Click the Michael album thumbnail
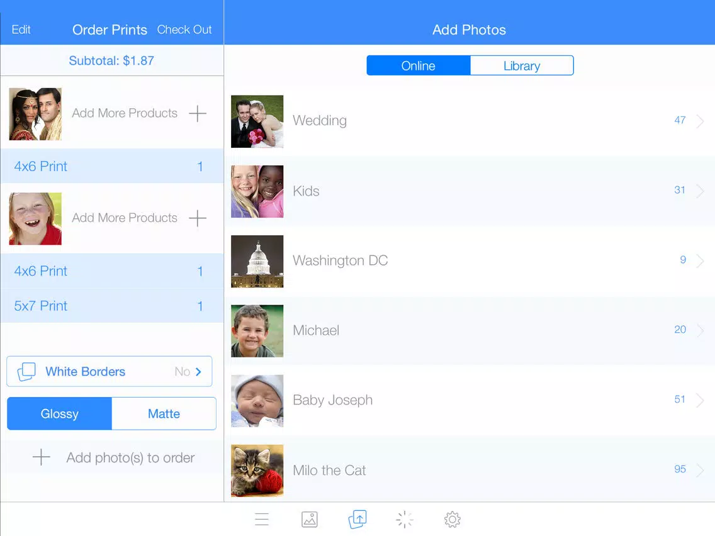This screenshot has width=715, height=536. coord(257,331)
